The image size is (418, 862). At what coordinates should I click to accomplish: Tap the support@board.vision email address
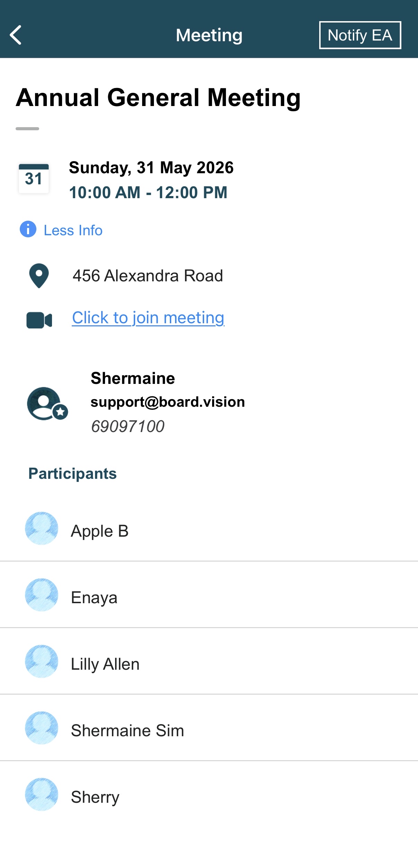[168, 402]
